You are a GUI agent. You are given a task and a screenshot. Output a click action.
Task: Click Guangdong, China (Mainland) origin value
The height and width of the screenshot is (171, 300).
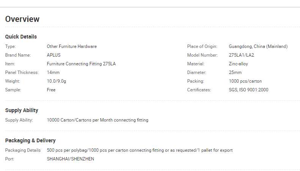(258, 46)
